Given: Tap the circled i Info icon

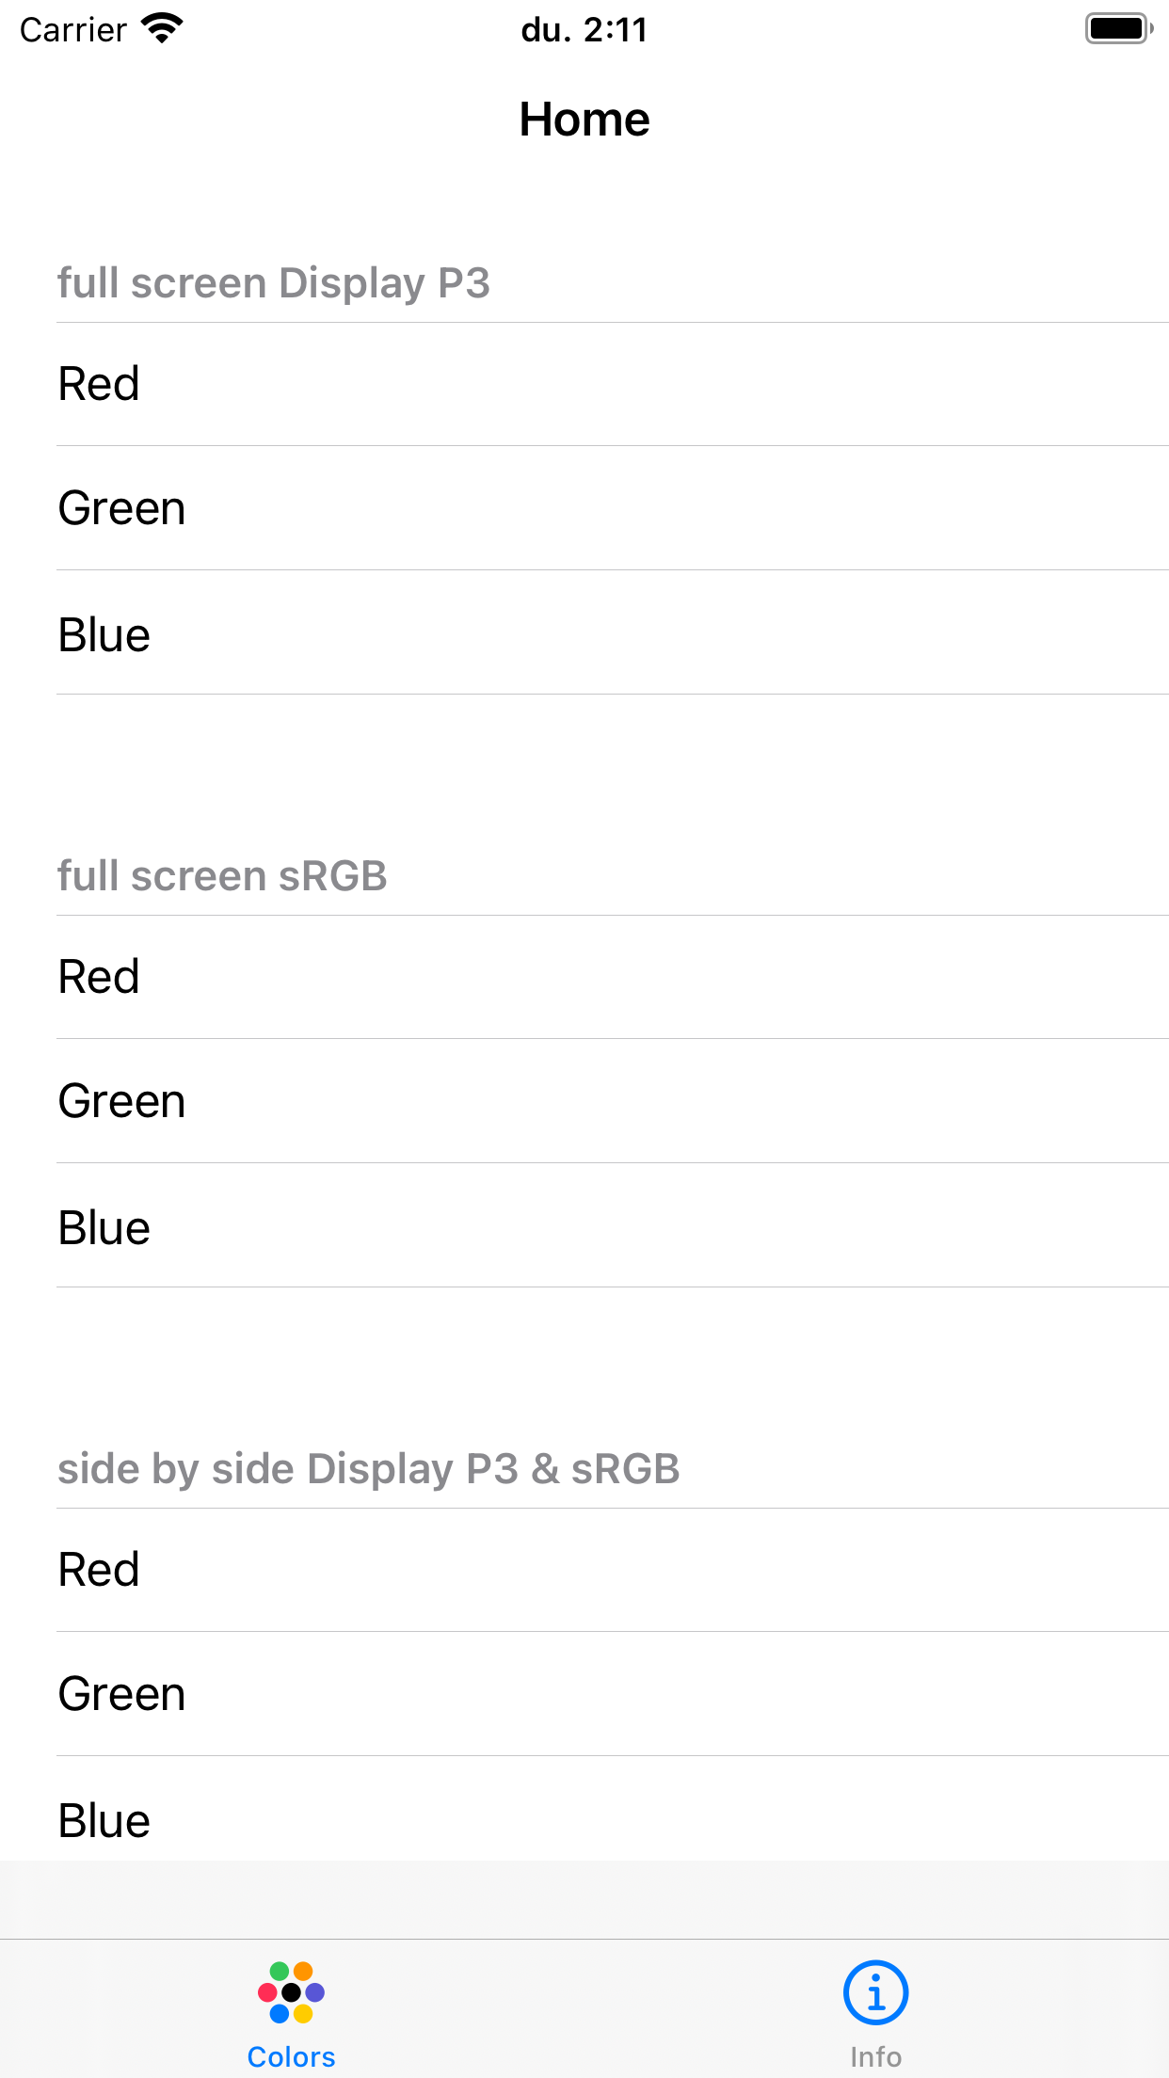Looking at the screenshot, I should point(875,1991).
